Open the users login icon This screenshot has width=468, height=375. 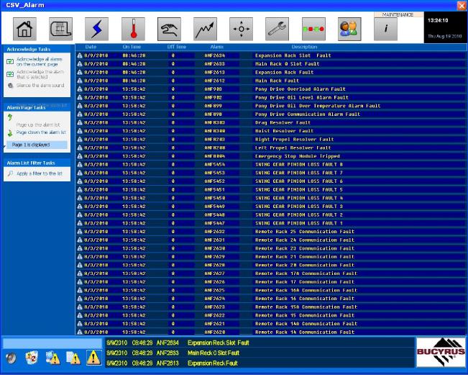pos(349,29)
